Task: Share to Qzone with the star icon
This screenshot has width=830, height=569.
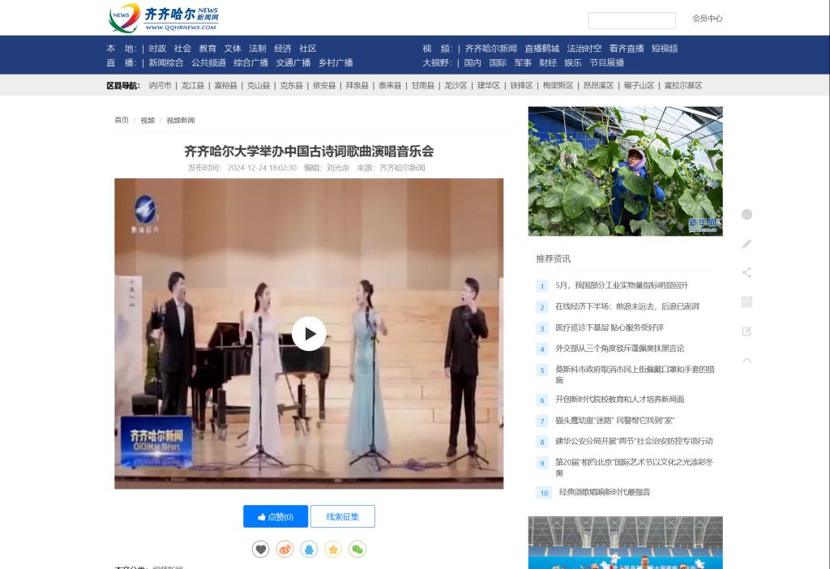Action: (x=333, y=550)
